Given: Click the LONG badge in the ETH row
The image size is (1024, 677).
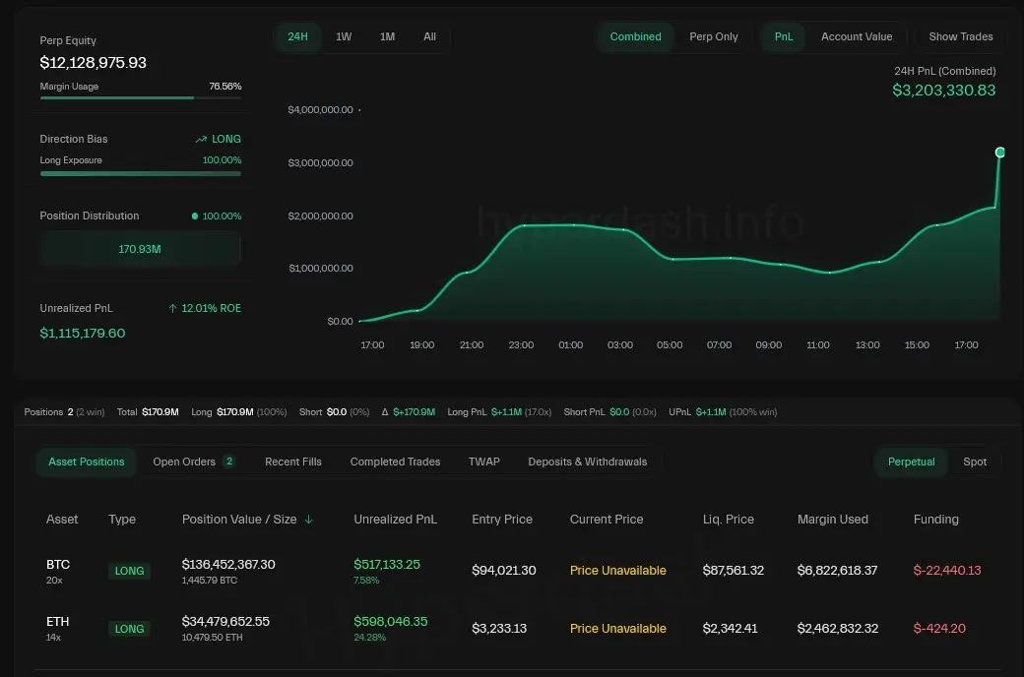Looking at the screenshot, I should [129, 629].
